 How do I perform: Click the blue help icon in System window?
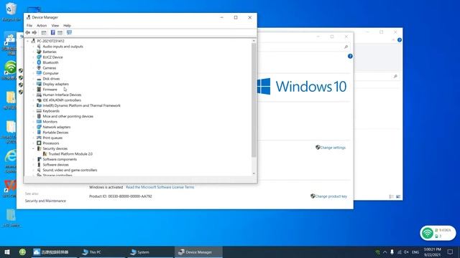[x=350, y=56]
